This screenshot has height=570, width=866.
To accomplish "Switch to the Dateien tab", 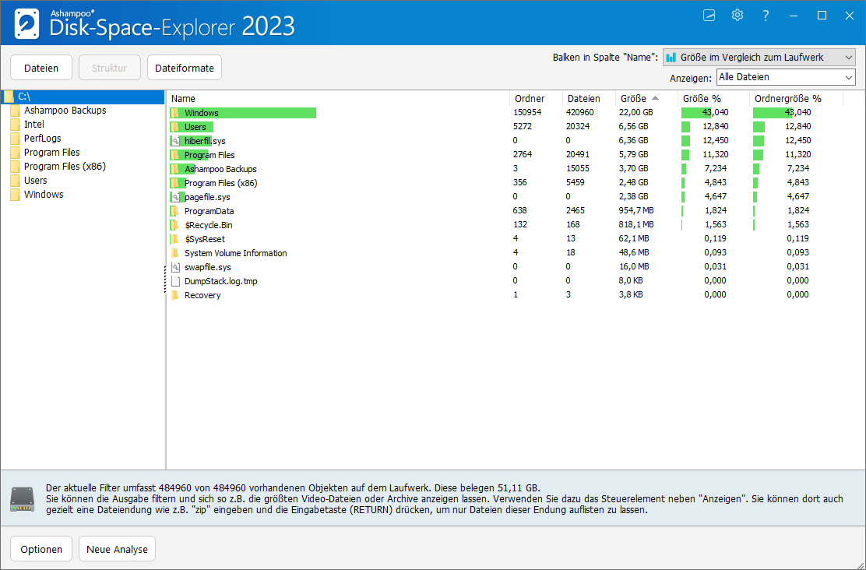I will point(40,67).
